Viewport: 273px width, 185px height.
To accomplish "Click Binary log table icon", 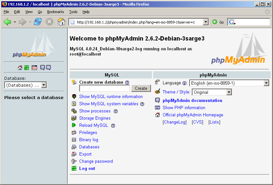I will coord(74,140).
